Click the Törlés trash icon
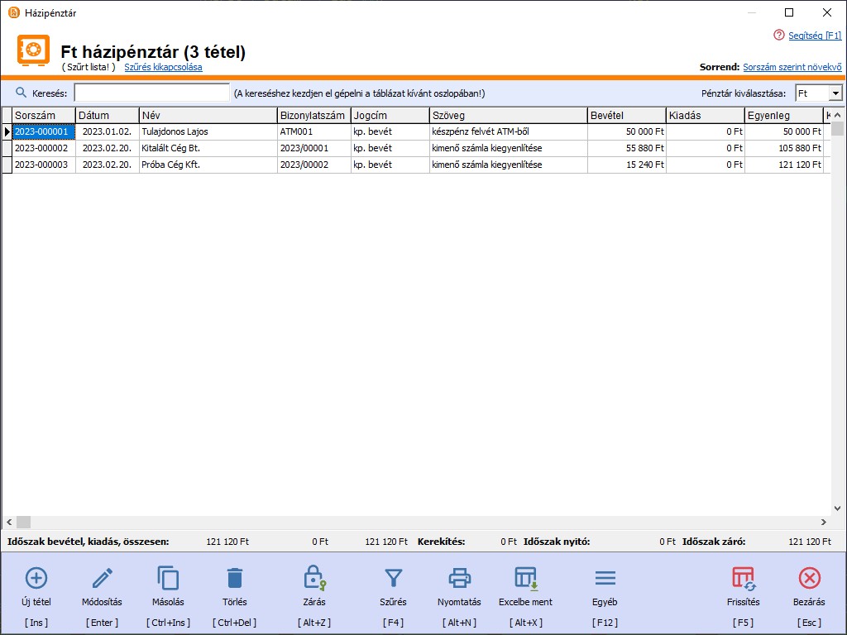 (235, 578)
